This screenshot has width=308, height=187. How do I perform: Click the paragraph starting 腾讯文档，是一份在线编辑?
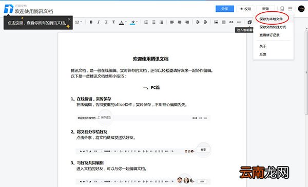pos(142,70)
